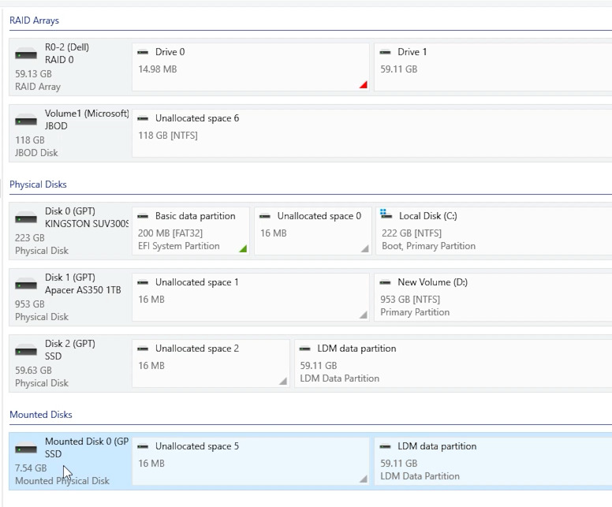
Task: Click the green corner marker on EFI System Partition
Action: point(244,248)
